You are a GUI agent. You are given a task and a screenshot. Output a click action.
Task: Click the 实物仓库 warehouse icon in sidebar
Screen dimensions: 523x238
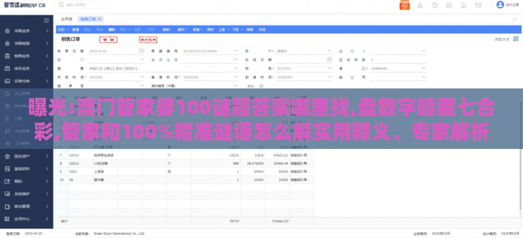(x=7, y=81)
